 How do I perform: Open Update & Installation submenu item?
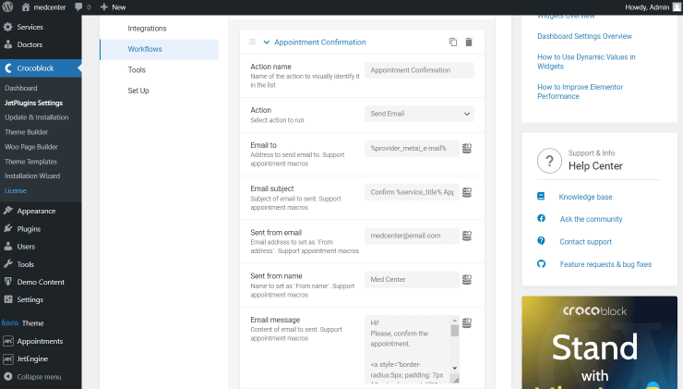[x=37, y=117]
